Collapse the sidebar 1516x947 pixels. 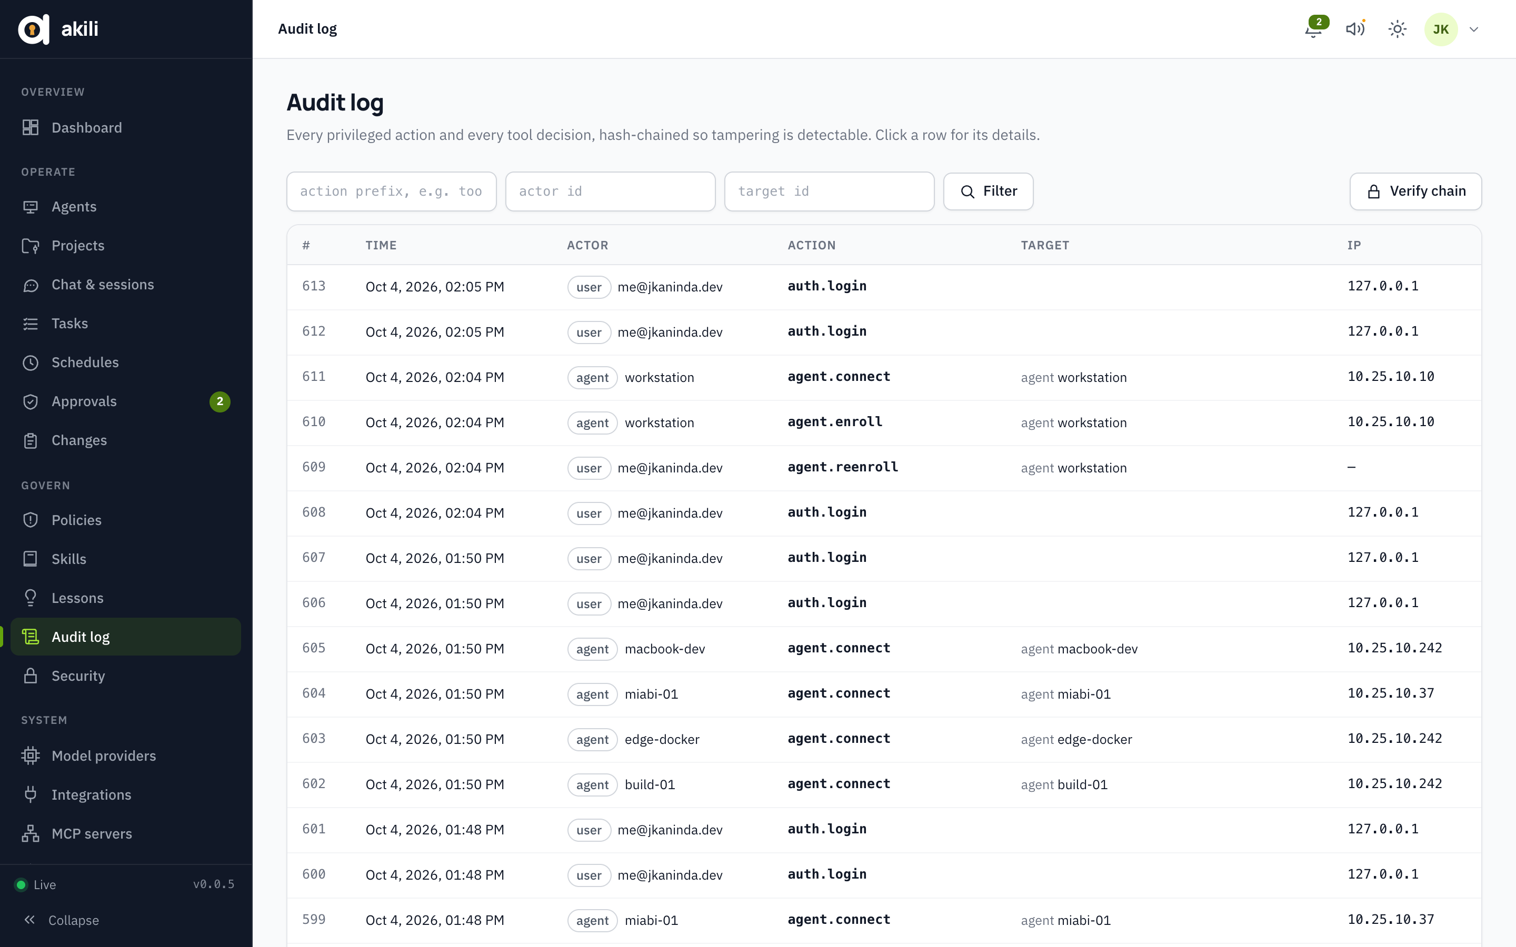point(62,920)
